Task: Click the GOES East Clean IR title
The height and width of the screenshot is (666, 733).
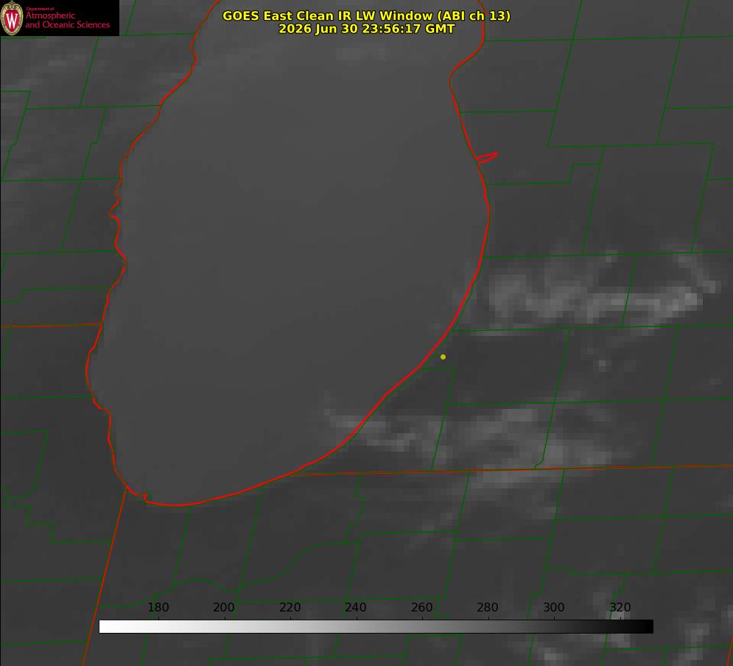Action: 367,15
